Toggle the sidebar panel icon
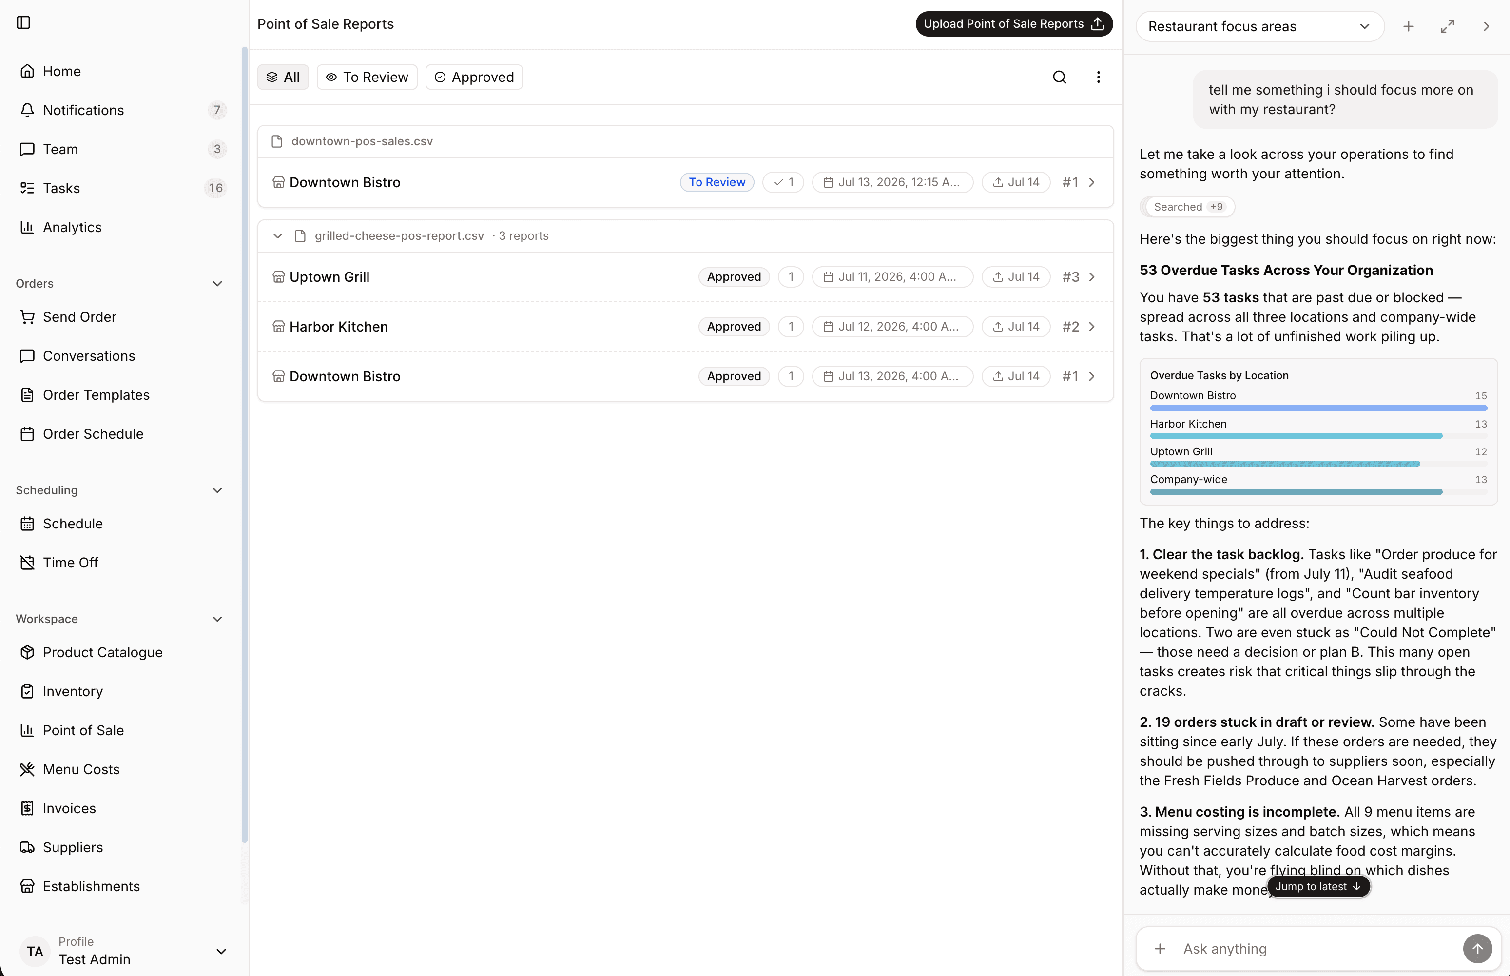The image size is (1510, 976). click(23, 23)
